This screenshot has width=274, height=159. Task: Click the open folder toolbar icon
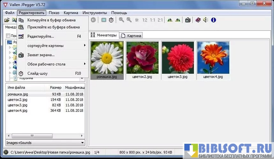(x=7, y=20)
